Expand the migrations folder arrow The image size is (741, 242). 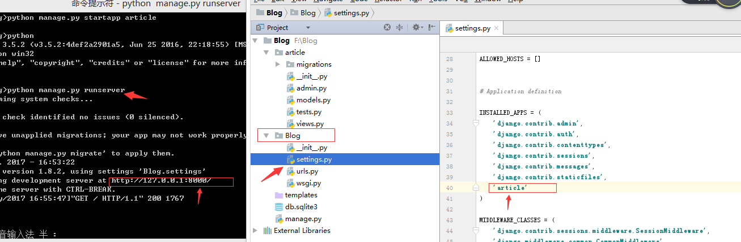278,64
